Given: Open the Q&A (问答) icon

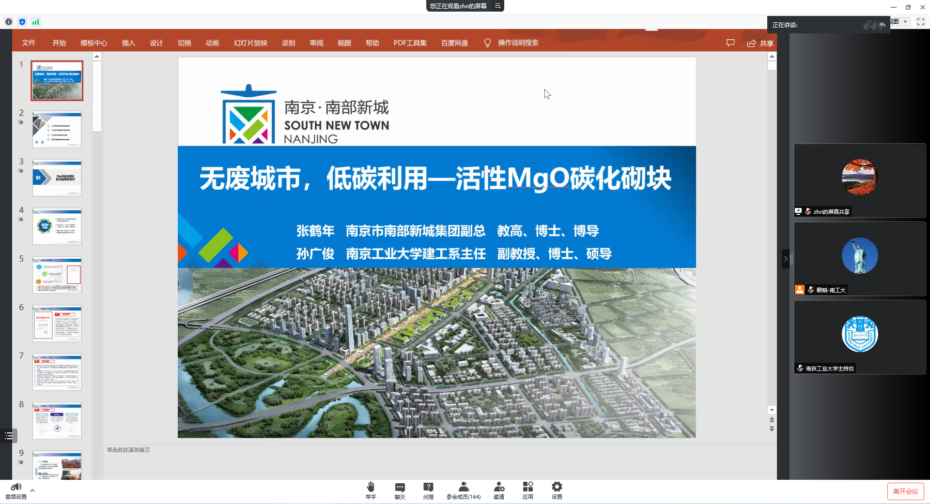Looking at the screenshot, I should 428,487.
